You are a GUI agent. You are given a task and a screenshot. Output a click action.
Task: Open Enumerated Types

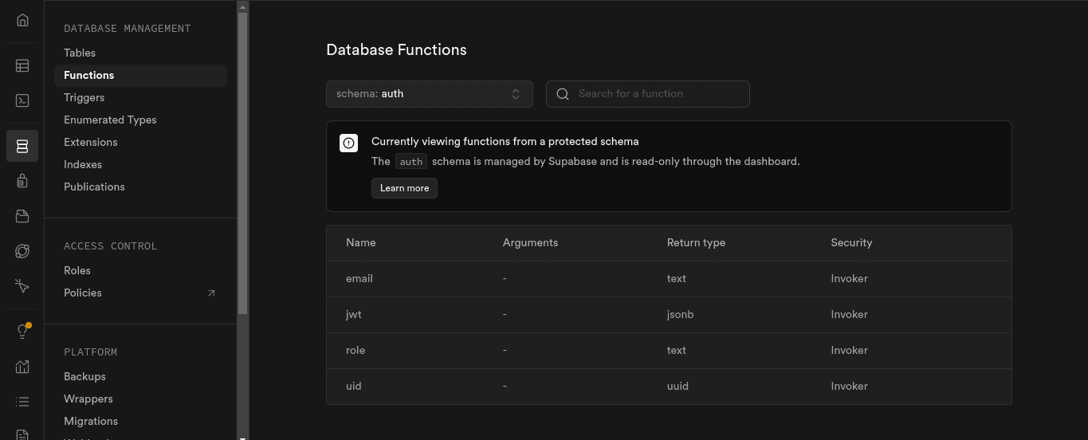pyautogui.click(x=110, y=120)
